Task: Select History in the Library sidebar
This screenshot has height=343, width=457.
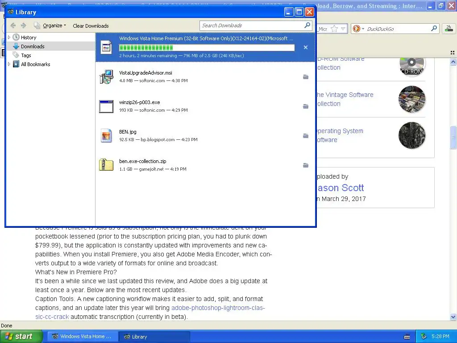Action: tap(29, 38)
